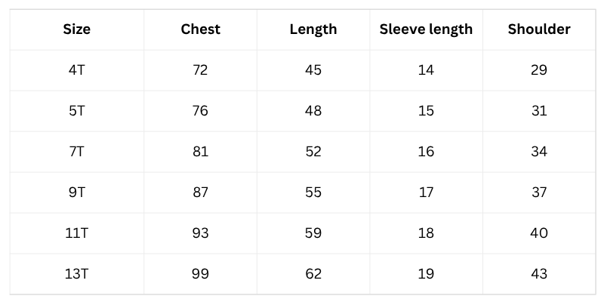Click sleeve length value 19
Image resolution: width=604 pixels, height=302 pixels.
coord(426,274)
